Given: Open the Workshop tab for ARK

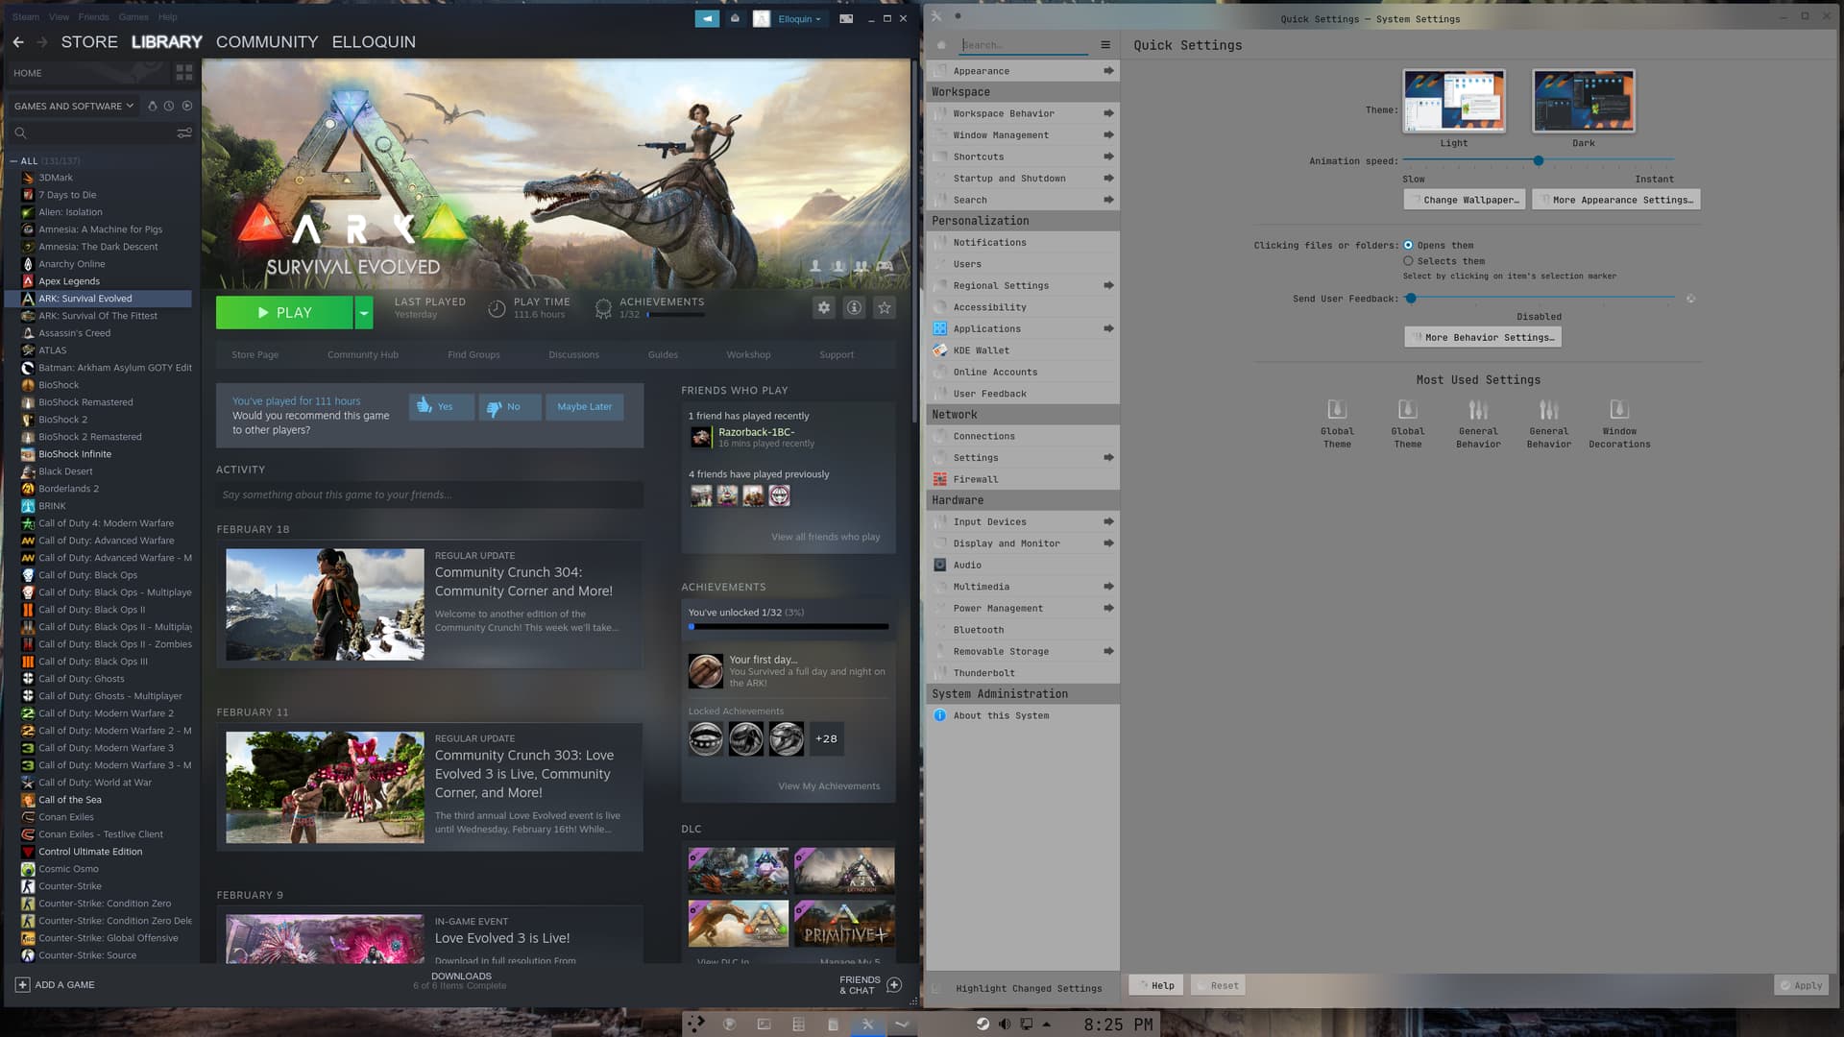Looking at the screenshot, I should click(x=748, y=354).
